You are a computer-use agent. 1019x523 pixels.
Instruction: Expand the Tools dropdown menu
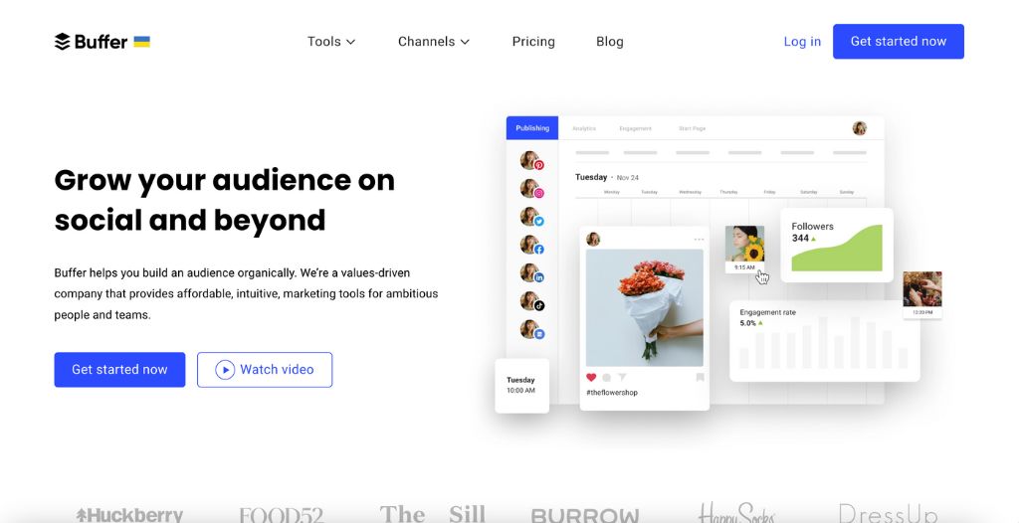(331, 42)
